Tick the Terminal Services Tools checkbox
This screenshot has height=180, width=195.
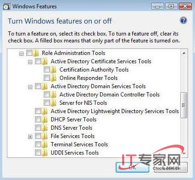(x=38, y=144)
